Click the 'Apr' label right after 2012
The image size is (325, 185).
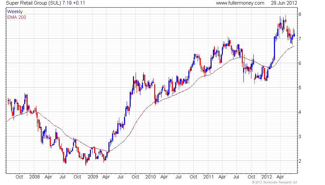280,177
